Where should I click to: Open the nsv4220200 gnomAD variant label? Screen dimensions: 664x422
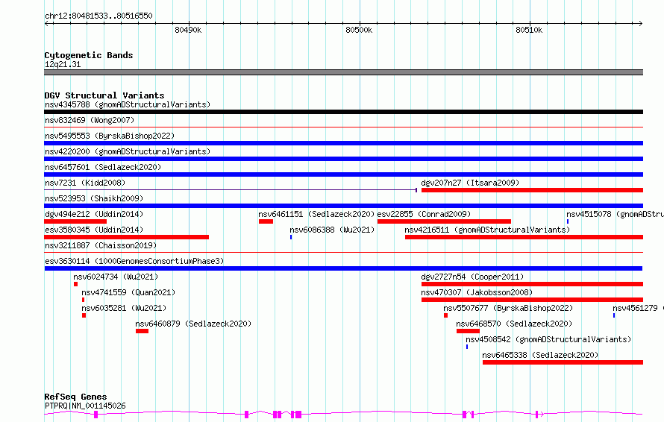(x=128, y=151)
